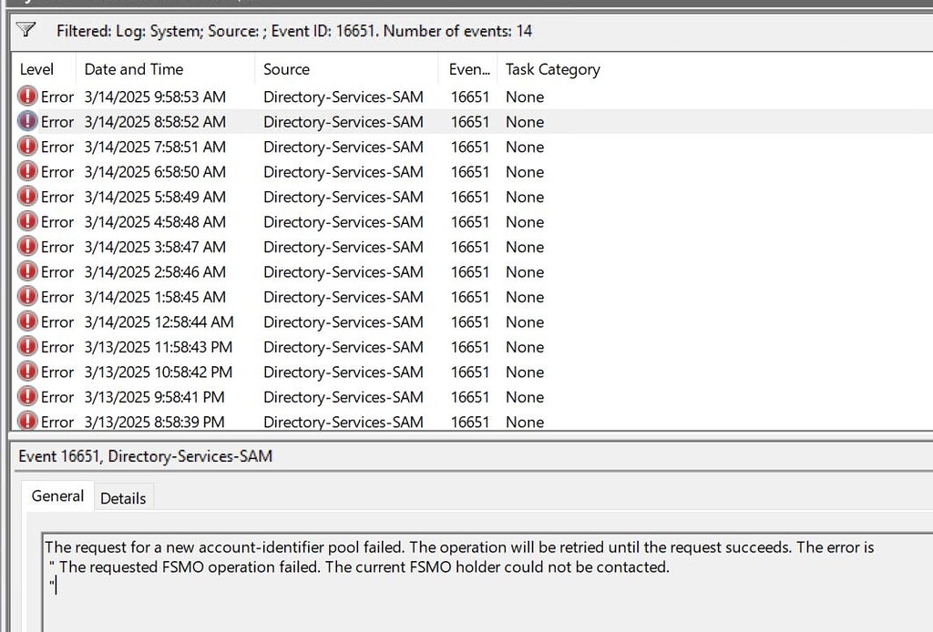The image size is (933, 632).
Task: Click the error icon next to the 8:58:39 PM entry
Action: pos(25,422)
